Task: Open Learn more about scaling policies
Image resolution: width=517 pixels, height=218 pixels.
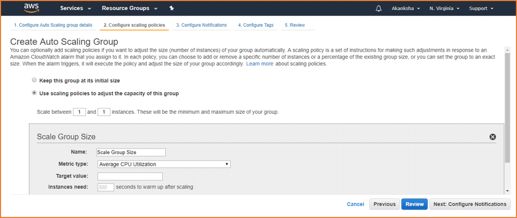Action: click(x=259, y=64)
